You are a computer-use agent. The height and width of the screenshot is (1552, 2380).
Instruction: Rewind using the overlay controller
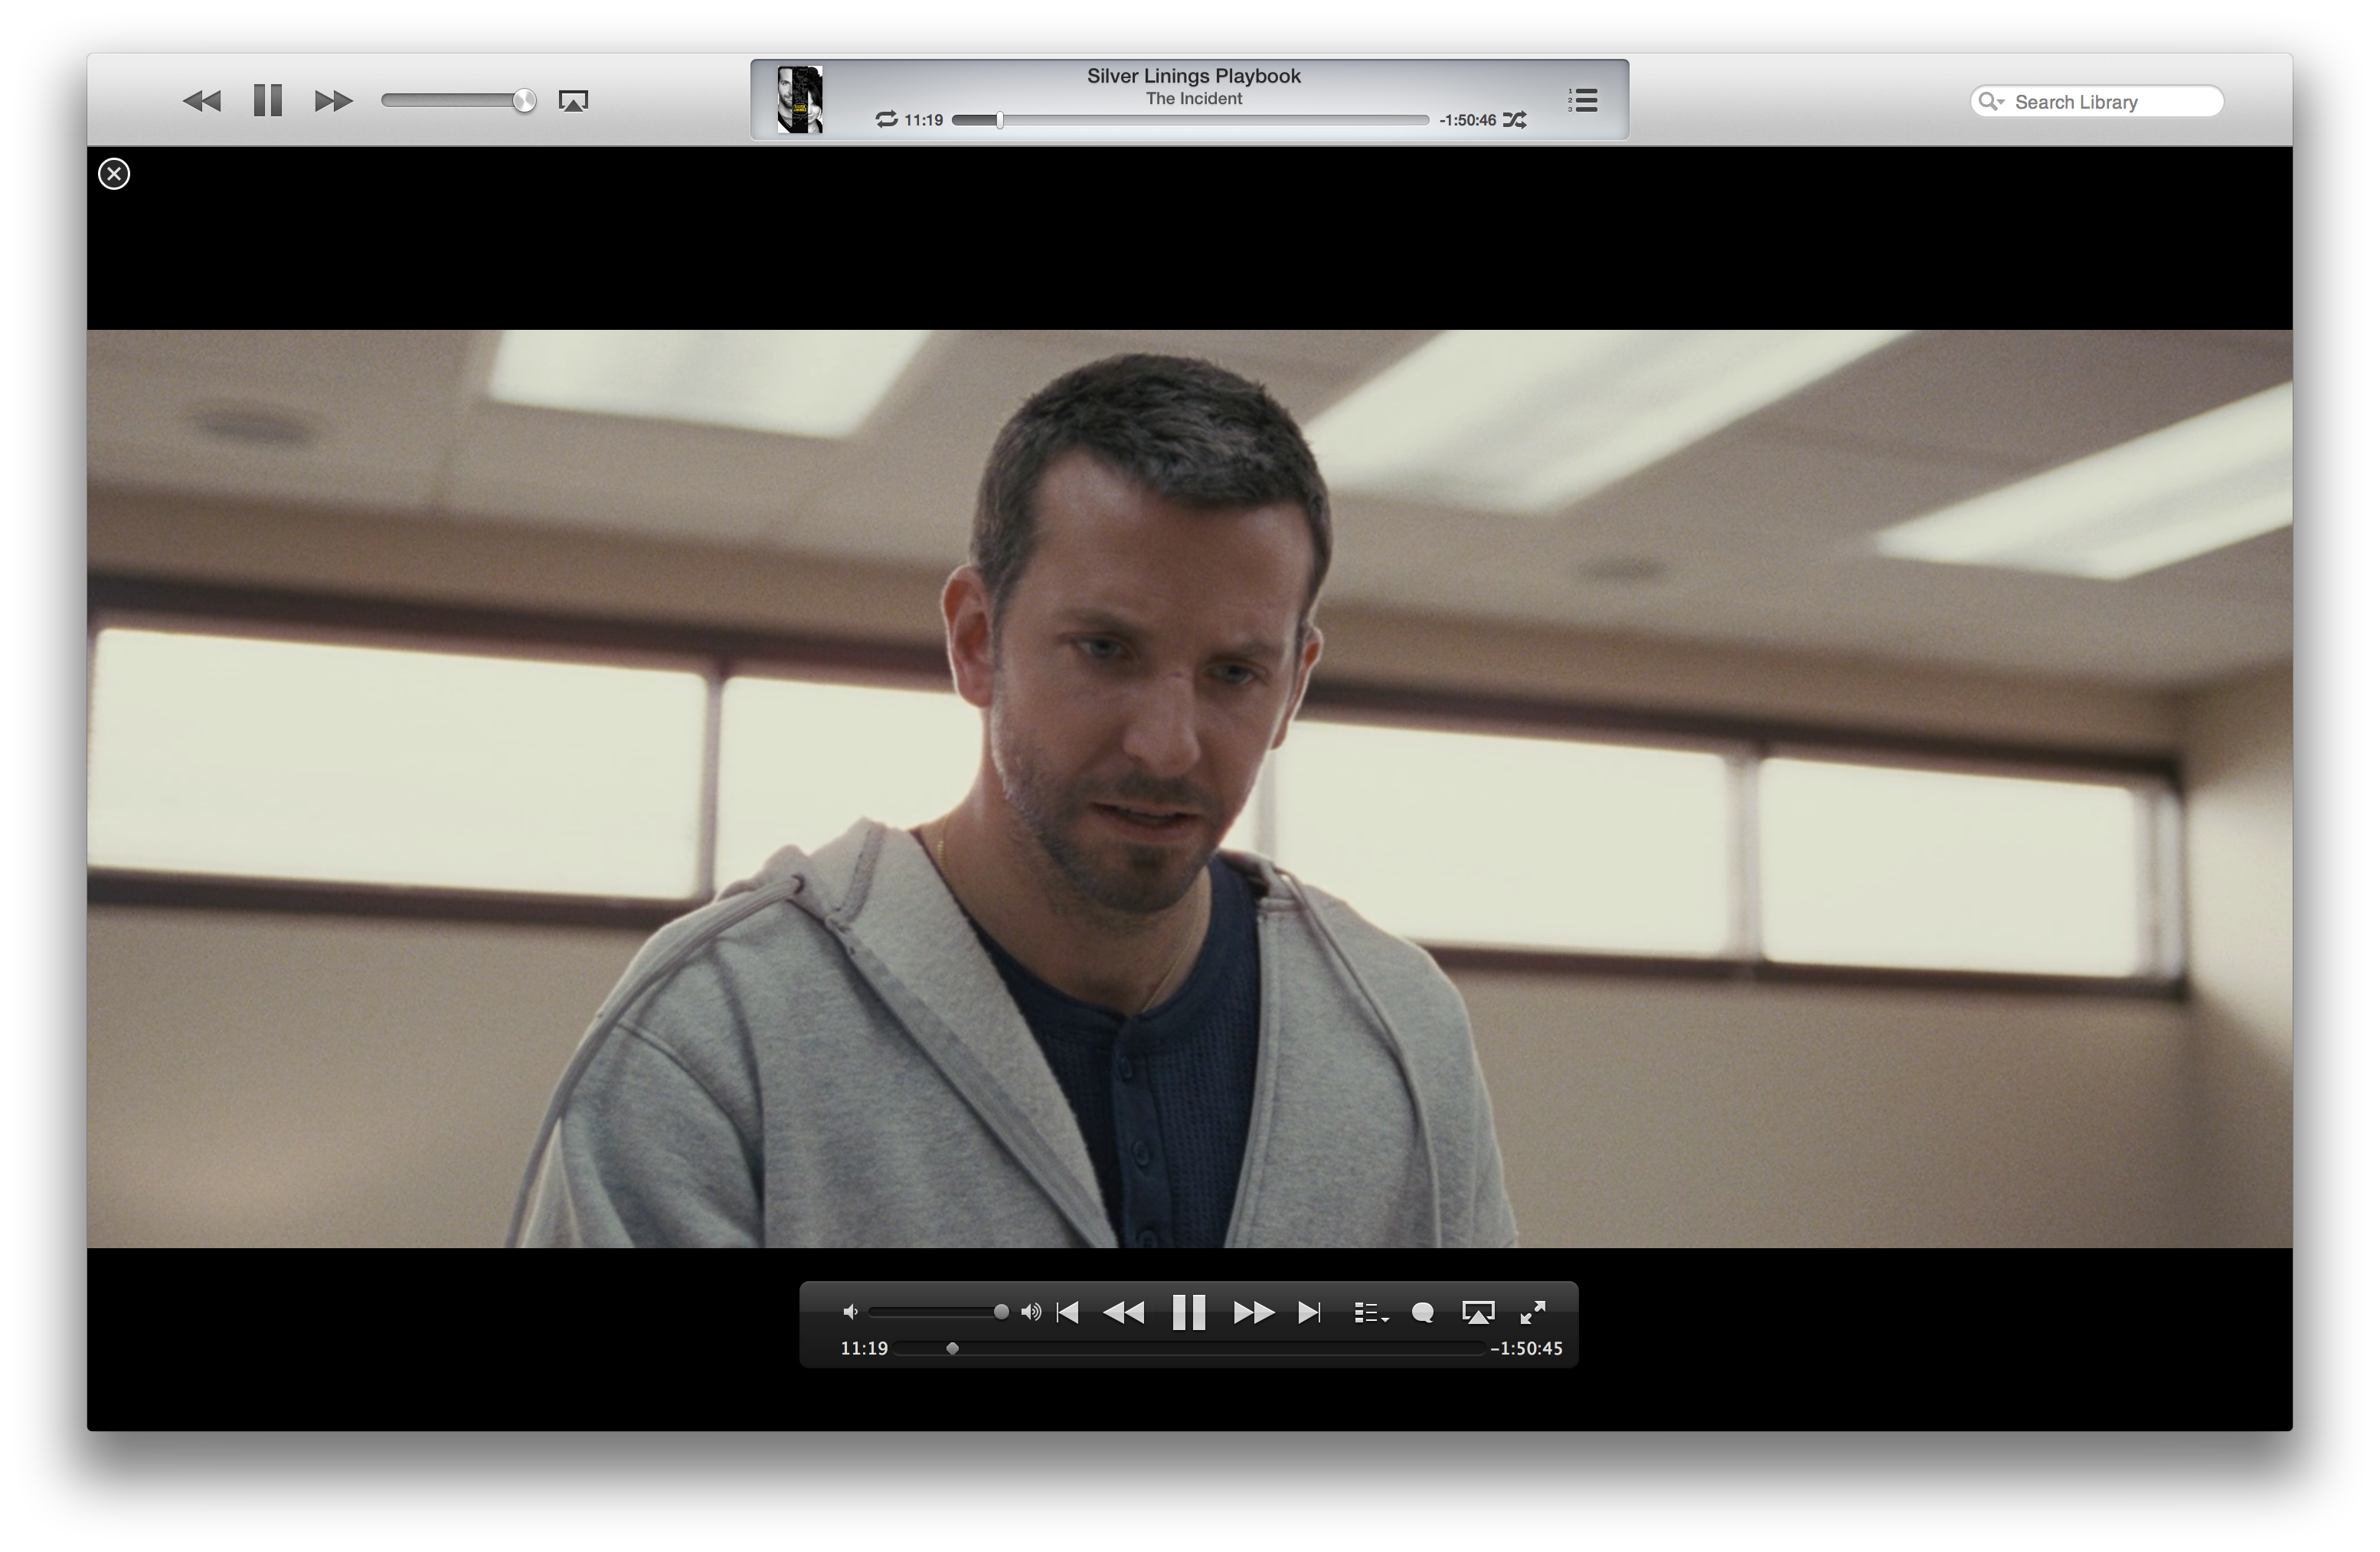pos(1123,1312)
